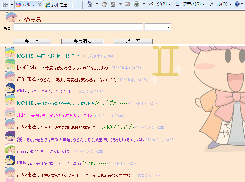Click the hand pan tool icon
The image size is (245, 182).
104,4
